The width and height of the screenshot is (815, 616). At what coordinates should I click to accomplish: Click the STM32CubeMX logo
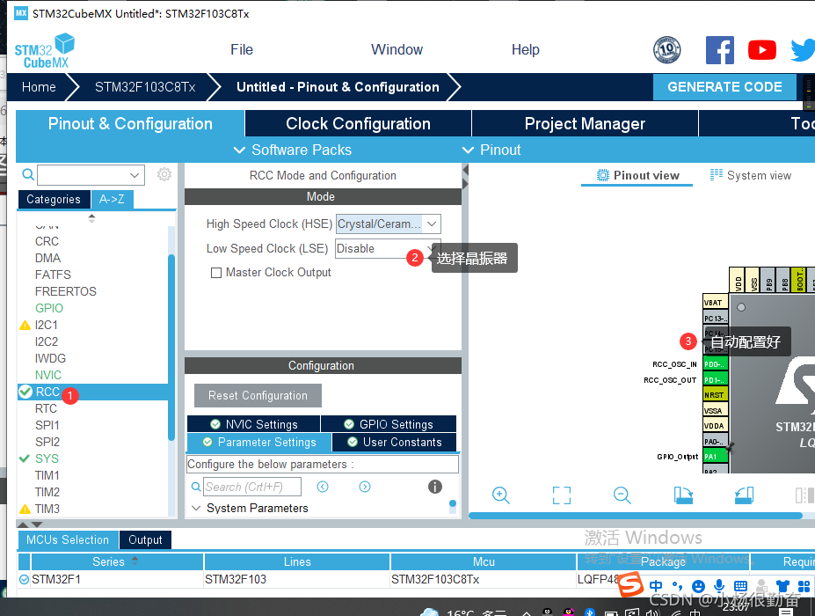tap(45, 51)
